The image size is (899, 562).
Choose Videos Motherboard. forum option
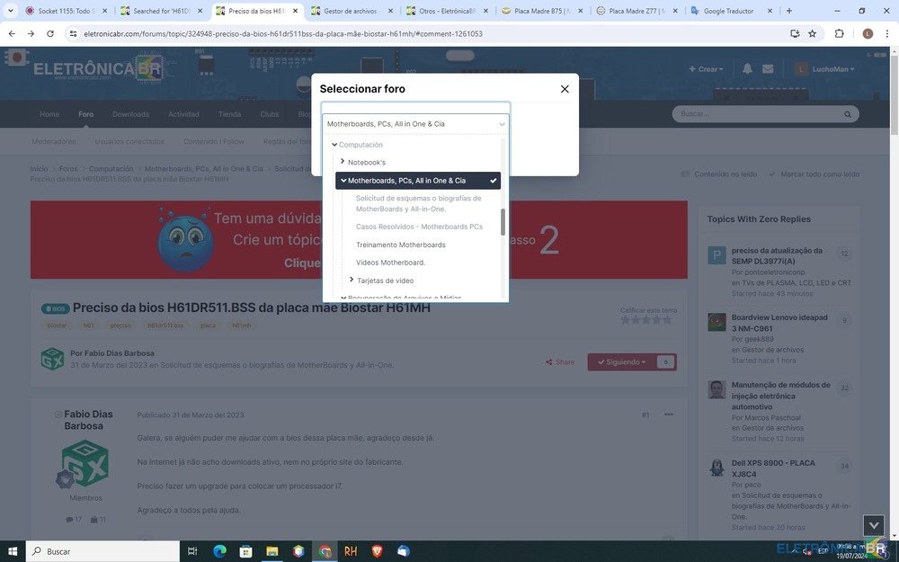click(x=390, y=263)
